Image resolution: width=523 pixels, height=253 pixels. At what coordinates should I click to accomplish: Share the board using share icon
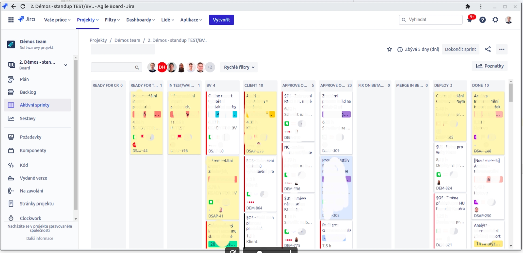(x=488, y=49)
